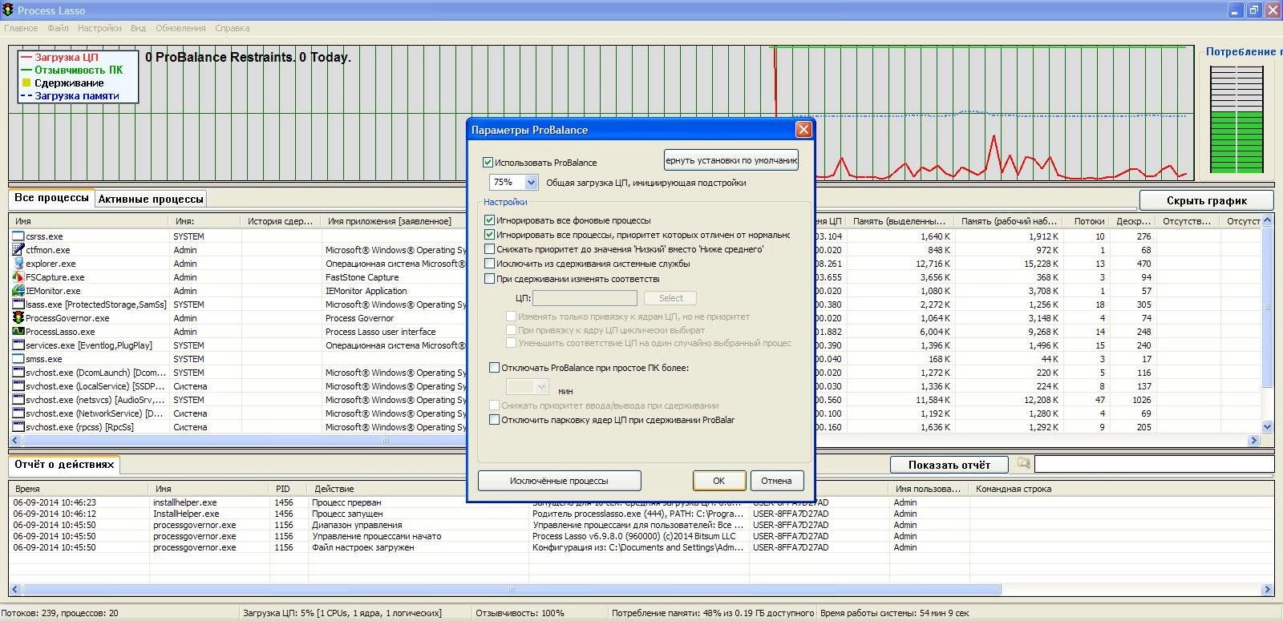Switch to Активные процессы tab
1283x621 pixels.
pyautogui.click(x=151, y=199)
